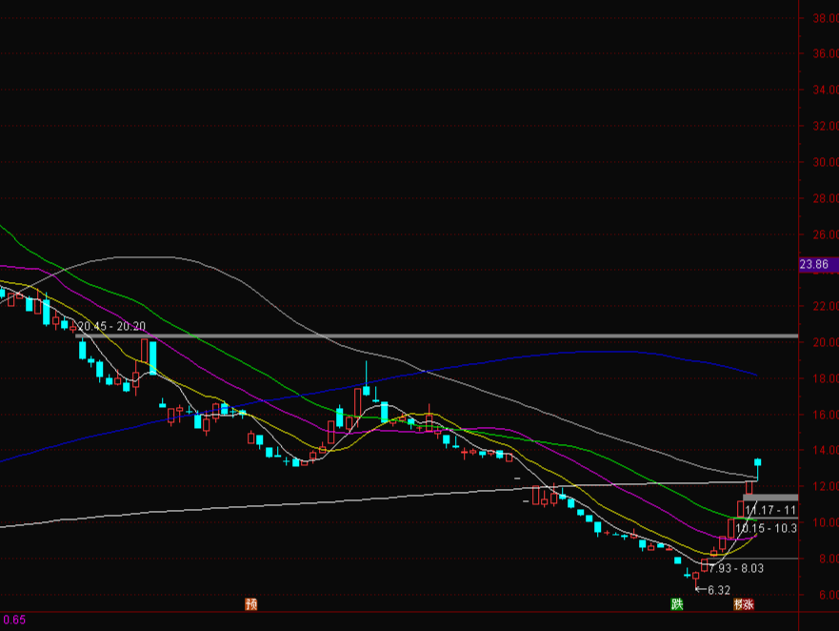Select the thick gray 20.45 gap line

pyautogui.click(x=436, y=336)
